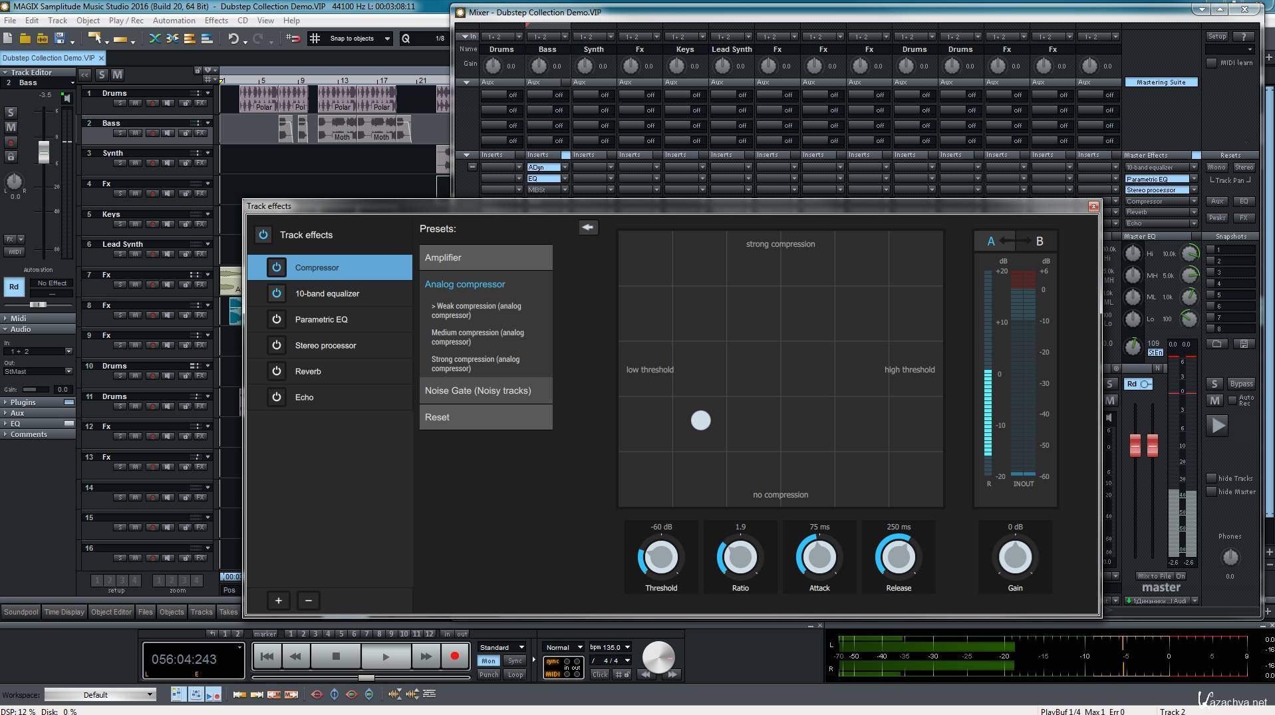Viewport: 1275px width, 715px height.
Task: Open the Effects menu in the menu bar
Action: (x=216, y=21)
